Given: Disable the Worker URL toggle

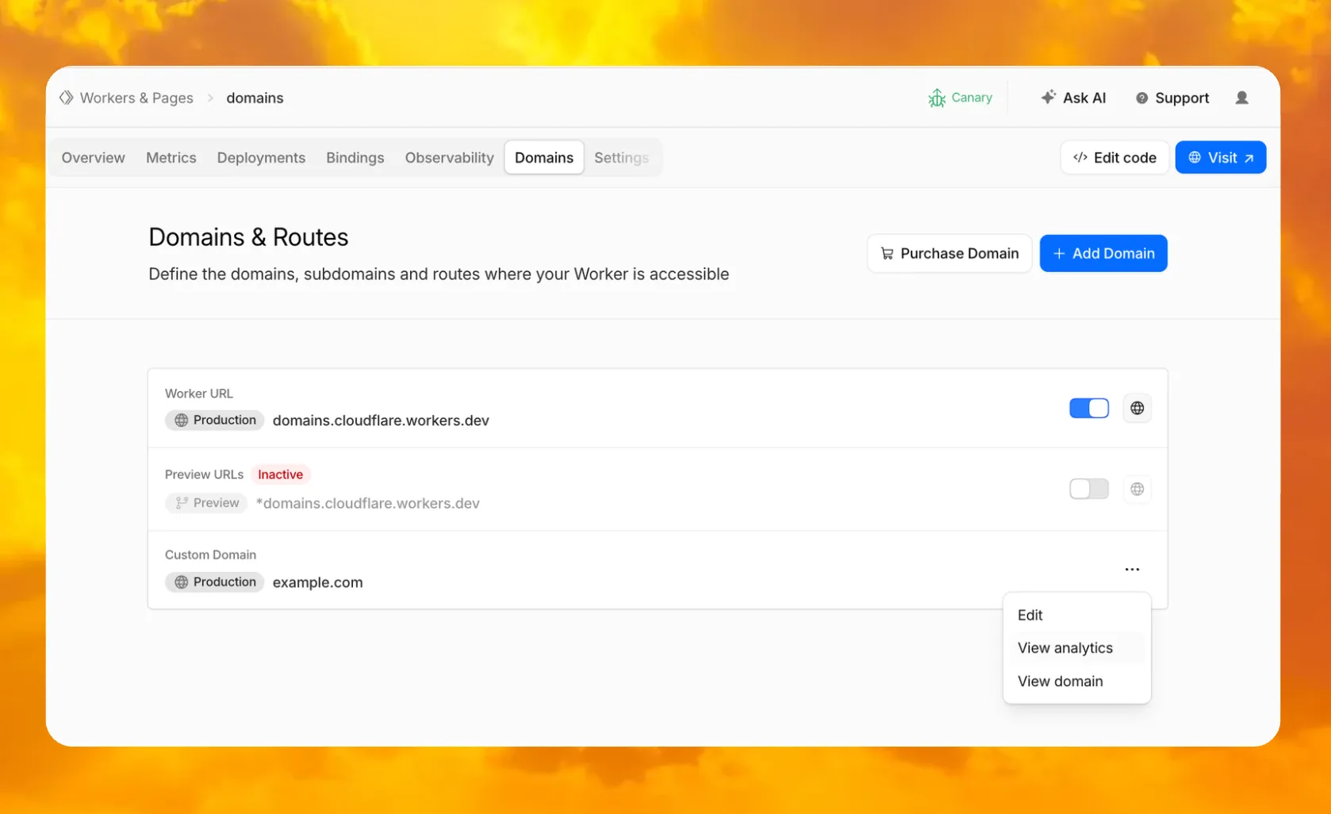Looking at the screenshot, I should pyautogui.click(x=1089, y=408).
